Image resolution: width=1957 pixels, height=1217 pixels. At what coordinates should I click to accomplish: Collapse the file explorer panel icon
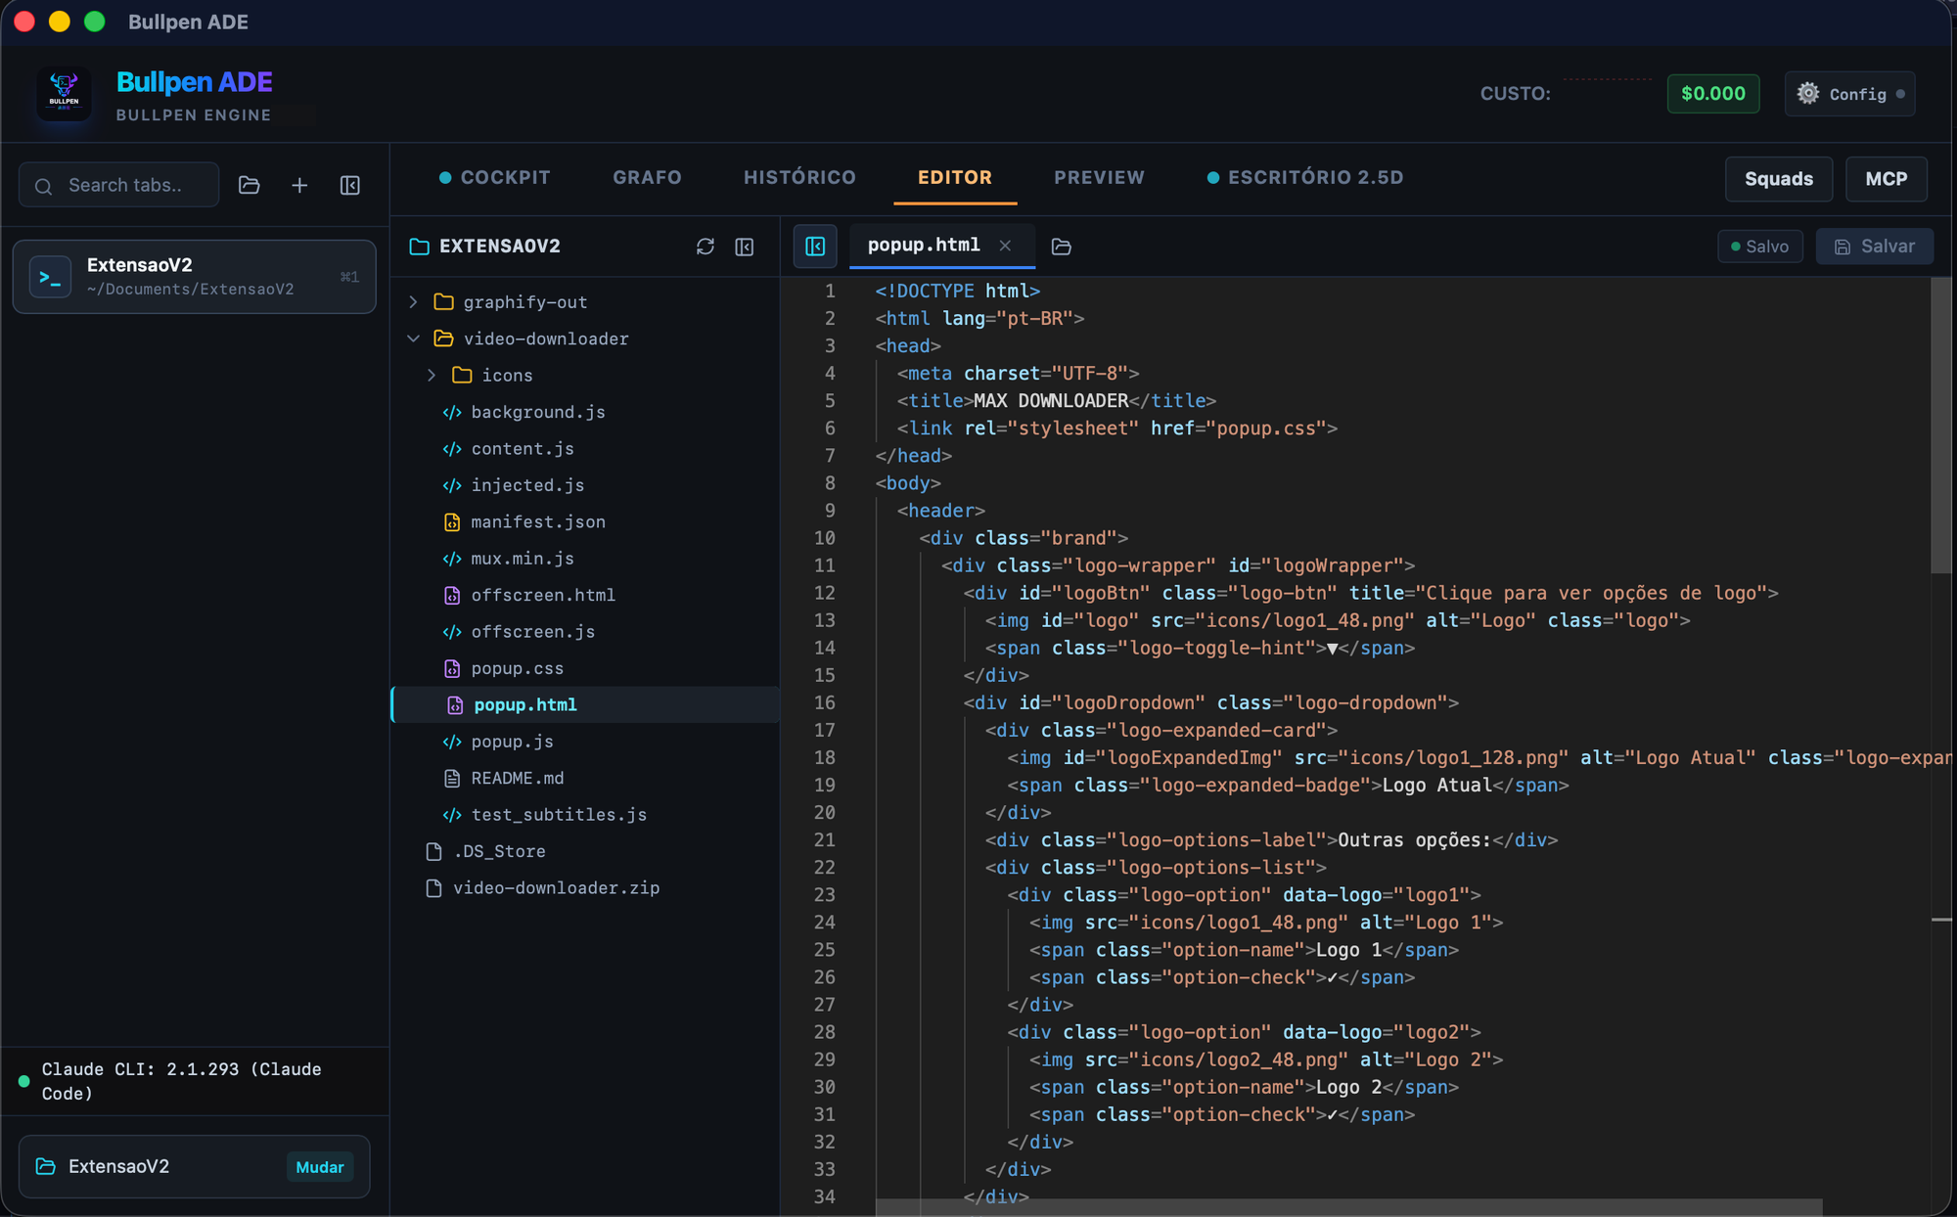745,246
